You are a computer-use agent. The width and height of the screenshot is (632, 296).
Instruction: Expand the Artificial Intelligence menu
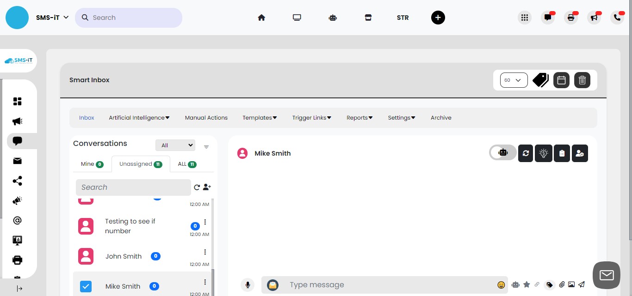click(x=139, y=118)
